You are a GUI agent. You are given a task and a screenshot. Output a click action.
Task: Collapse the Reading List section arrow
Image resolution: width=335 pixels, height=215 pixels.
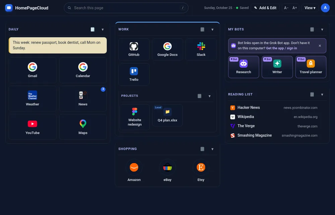(322, 95)
